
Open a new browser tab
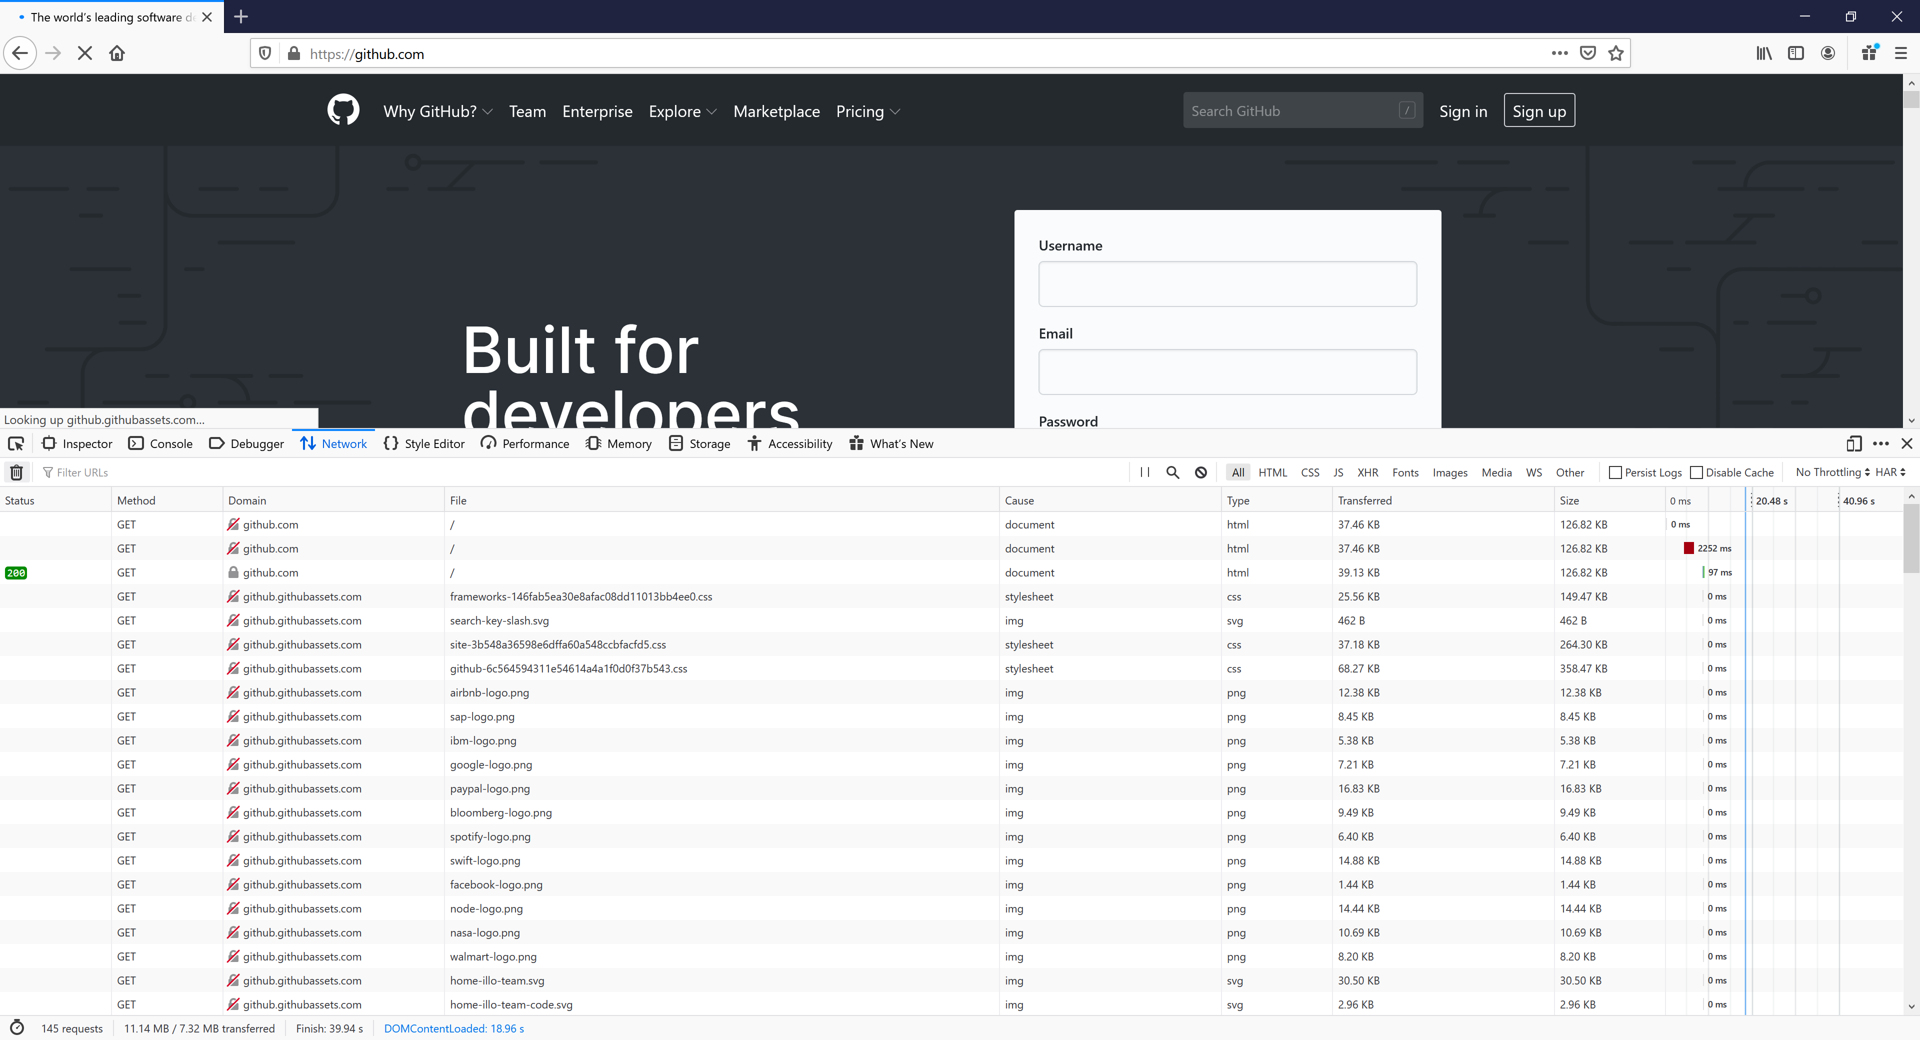pos(240,16)
